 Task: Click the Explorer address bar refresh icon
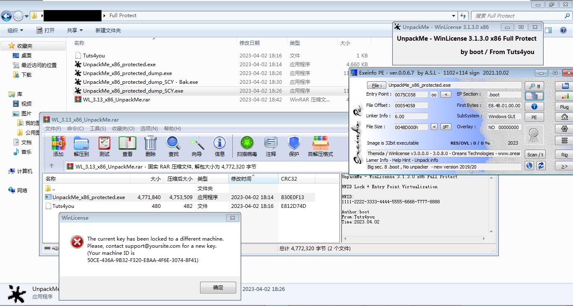click(x=463, y=16)
